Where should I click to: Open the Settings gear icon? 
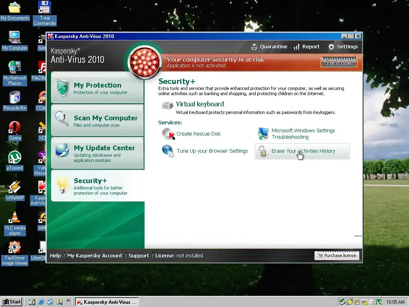(x=331, y=47)
